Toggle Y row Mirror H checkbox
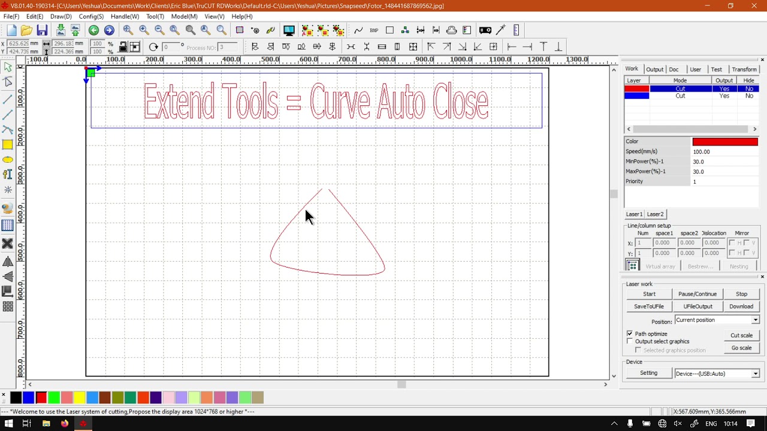767x431 pixels. [732, 253]
